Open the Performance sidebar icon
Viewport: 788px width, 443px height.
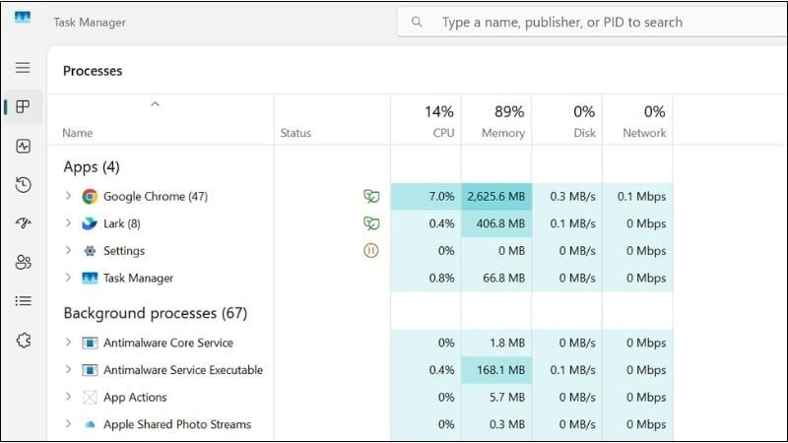[23, 146]
